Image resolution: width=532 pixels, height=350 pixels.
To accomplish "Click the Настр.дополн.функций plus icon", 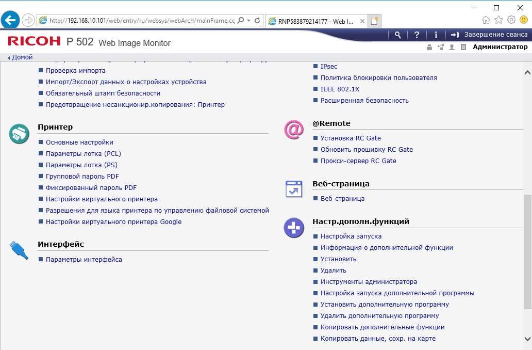I will (x=294, y=228).
